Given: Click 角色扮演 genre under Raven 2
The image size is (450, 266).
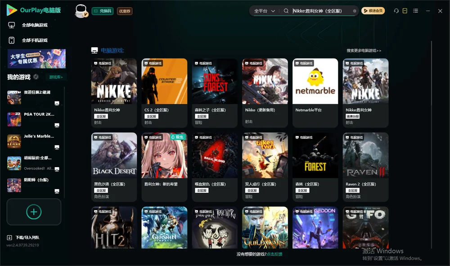Looking at the screenshot, I should point(353,197).
